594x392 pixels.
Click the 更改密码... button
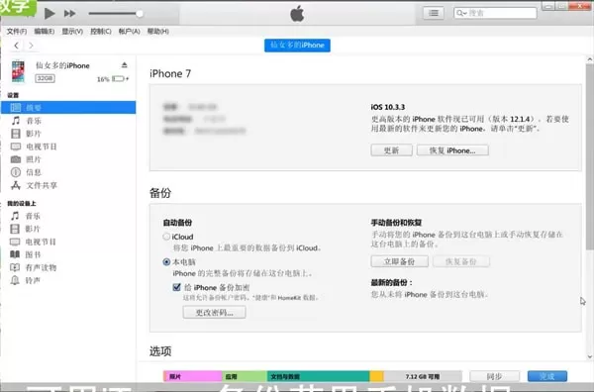tap(215, 313)
